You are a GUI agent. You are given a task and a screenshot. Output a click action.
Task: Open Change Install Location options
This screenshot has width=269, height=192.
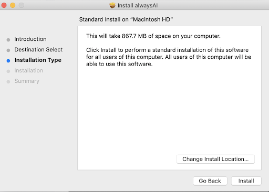[x=215, y=159]
